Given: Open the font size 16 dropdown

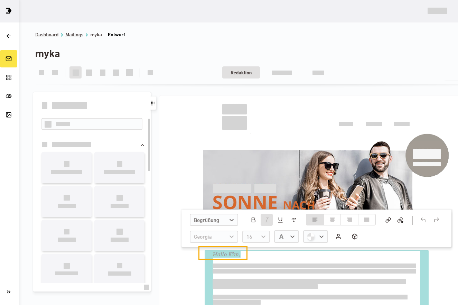Looking at the screenshot, I should coord(256,237).
